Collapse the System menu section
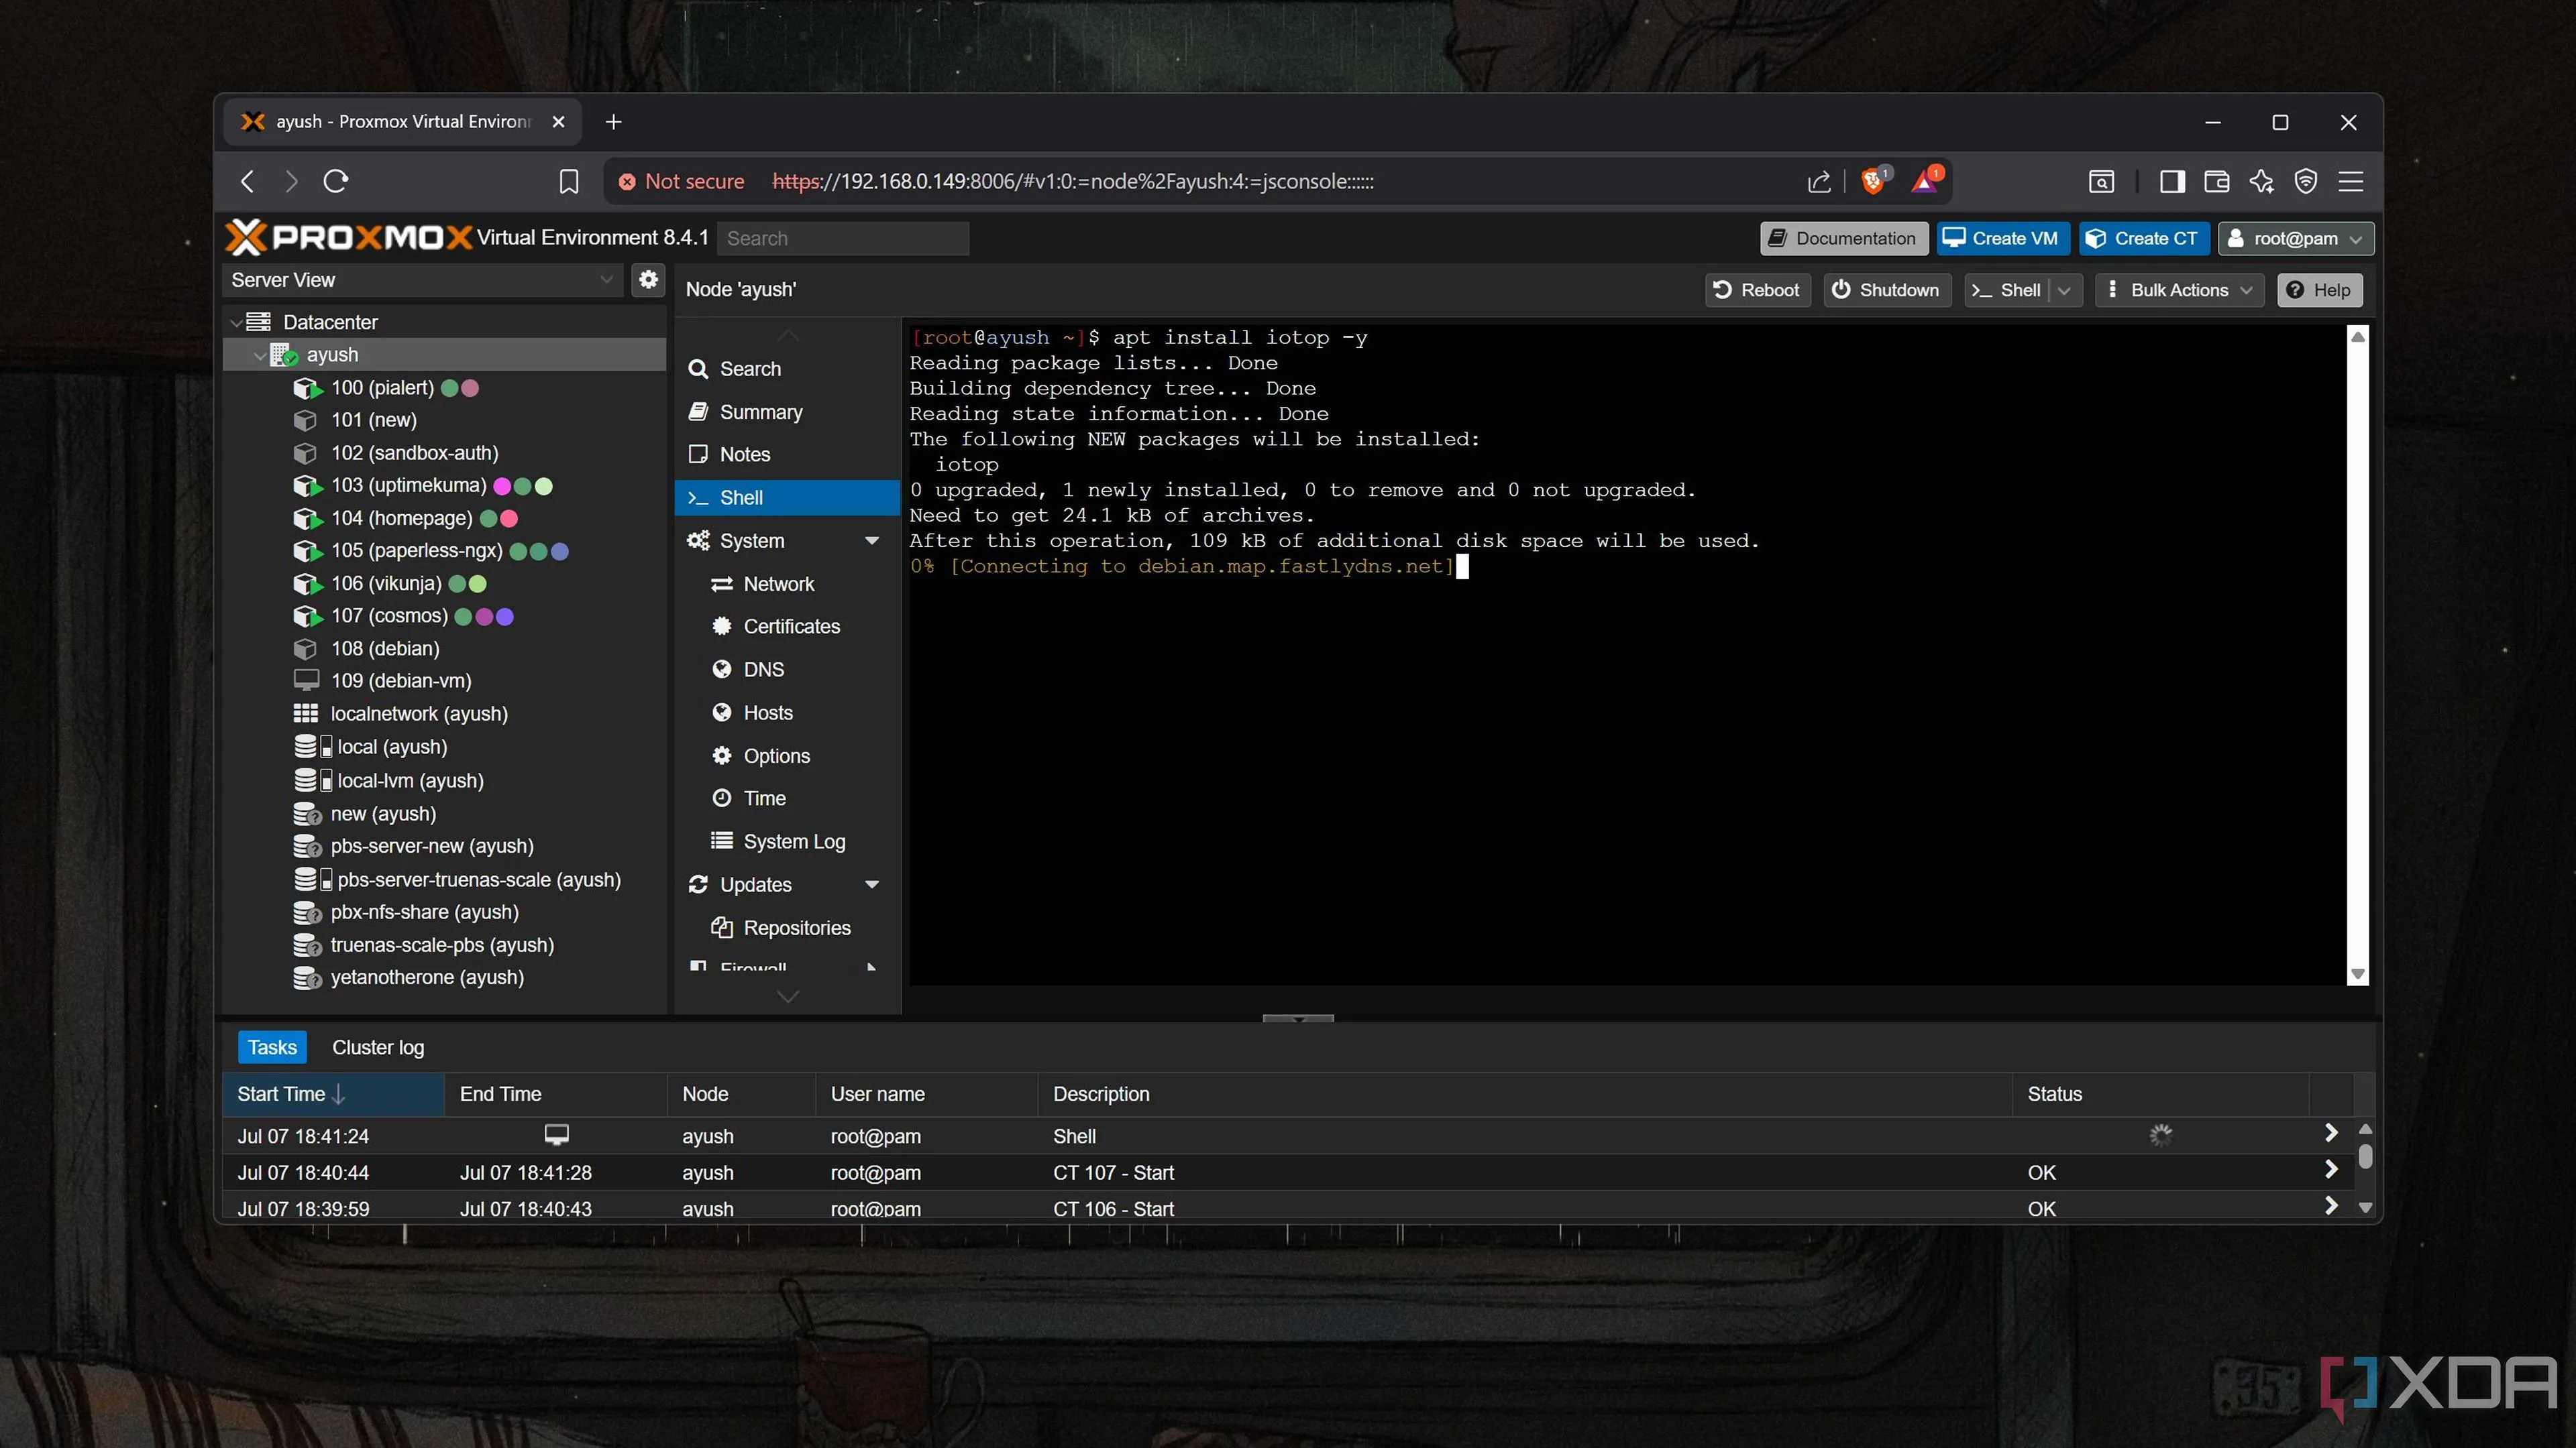Image resolution: width=2576 pixels, height=1448 pixels. (871, 540)
